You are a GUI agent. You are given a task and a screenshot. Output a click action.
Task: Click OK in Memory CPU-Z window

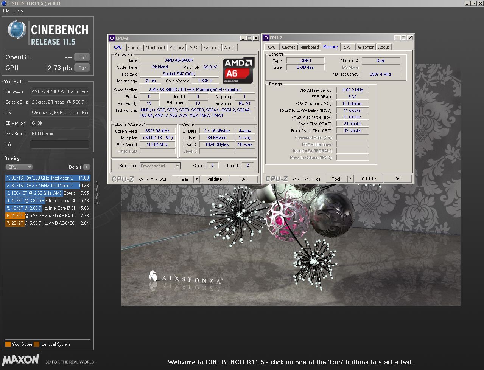point(397,179)
